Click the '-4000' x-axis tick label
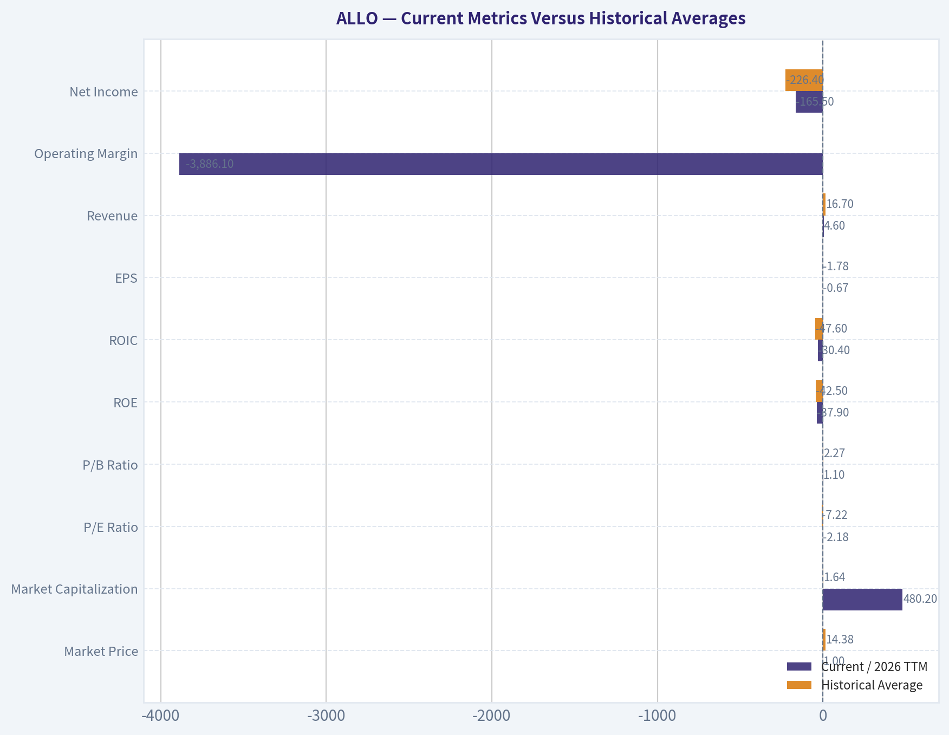The height and width of the screenshot is (735, 949). click(160, 716)
